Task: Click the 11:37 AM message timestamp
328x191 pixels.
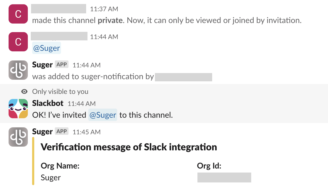Action: 104,9
